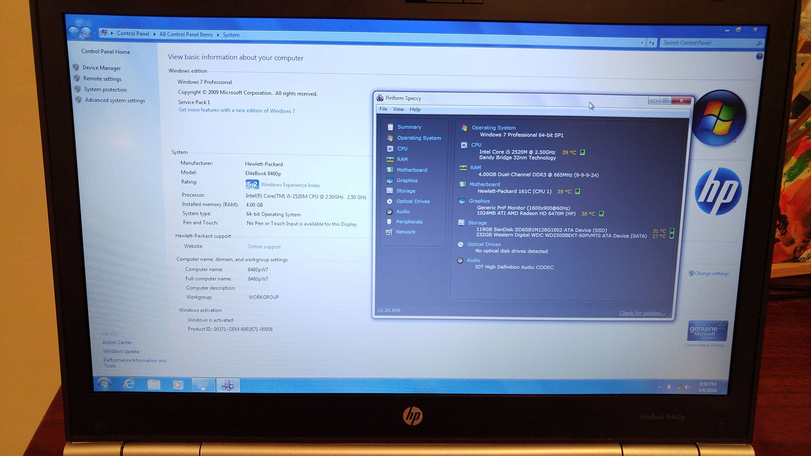Select the Operating System sidebar icon in Speccy
This screenshot has height=456, width=811.
pos(390,138)
